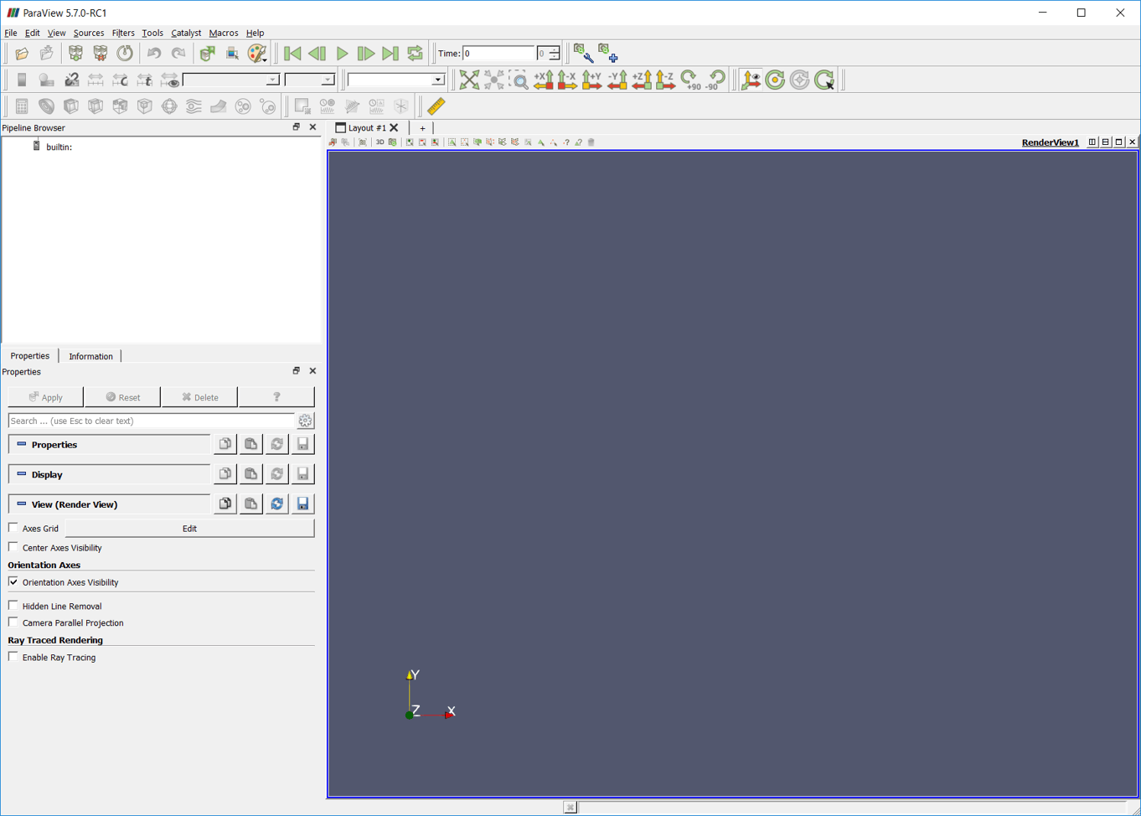This screenshot has width=1141, height=816.
Task: Jump to last frame
Action: click(x=390, y=54)
